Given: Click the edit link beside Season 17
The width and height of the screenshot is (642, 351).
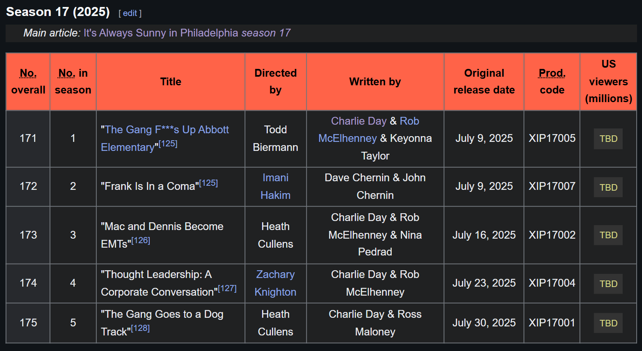Looking at the screenshot, I should pyautogui.click(x=130, y=13).
